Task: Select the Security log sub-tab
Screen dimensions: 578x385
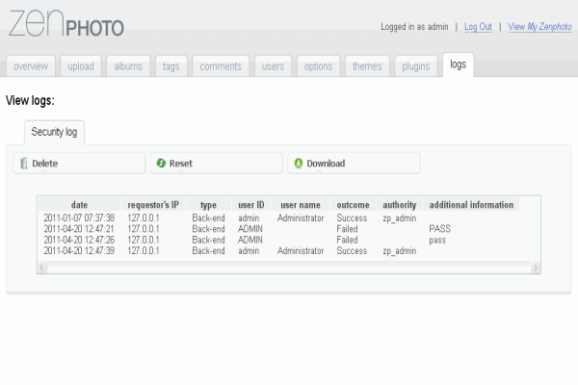Action: 55,132
